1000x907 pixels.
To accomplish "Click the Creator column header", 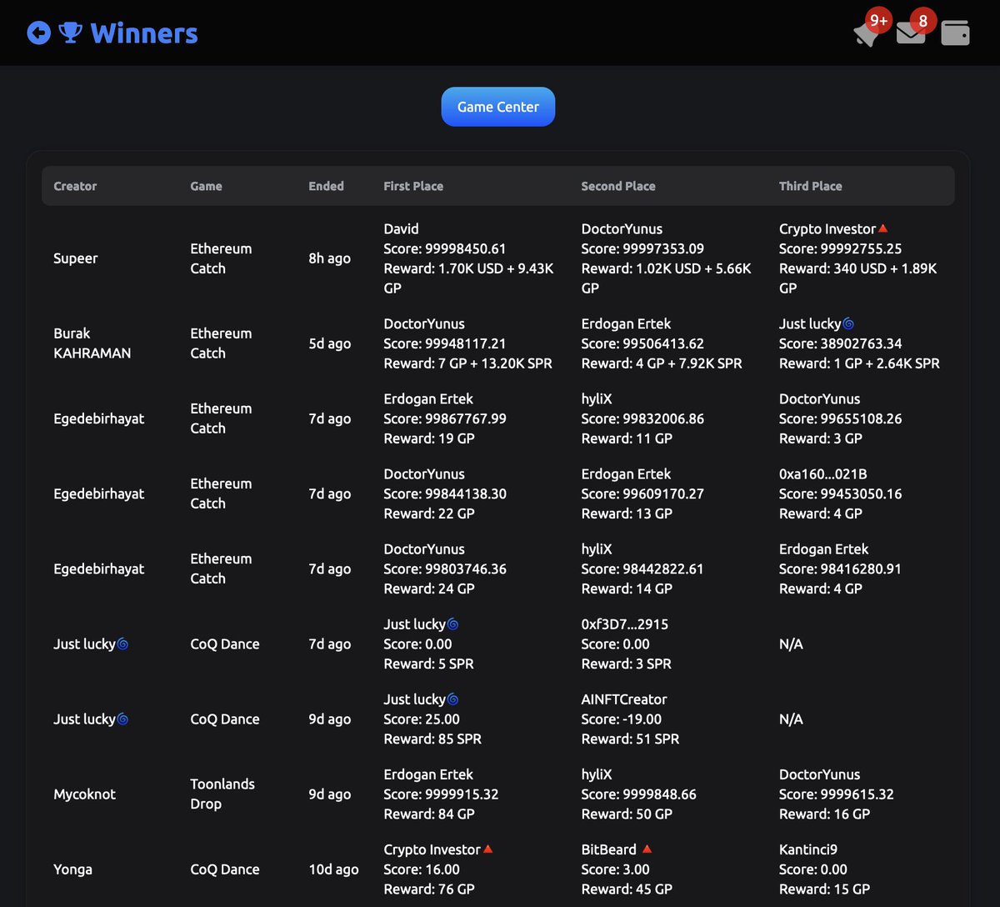I will click(x=75, y=186).
